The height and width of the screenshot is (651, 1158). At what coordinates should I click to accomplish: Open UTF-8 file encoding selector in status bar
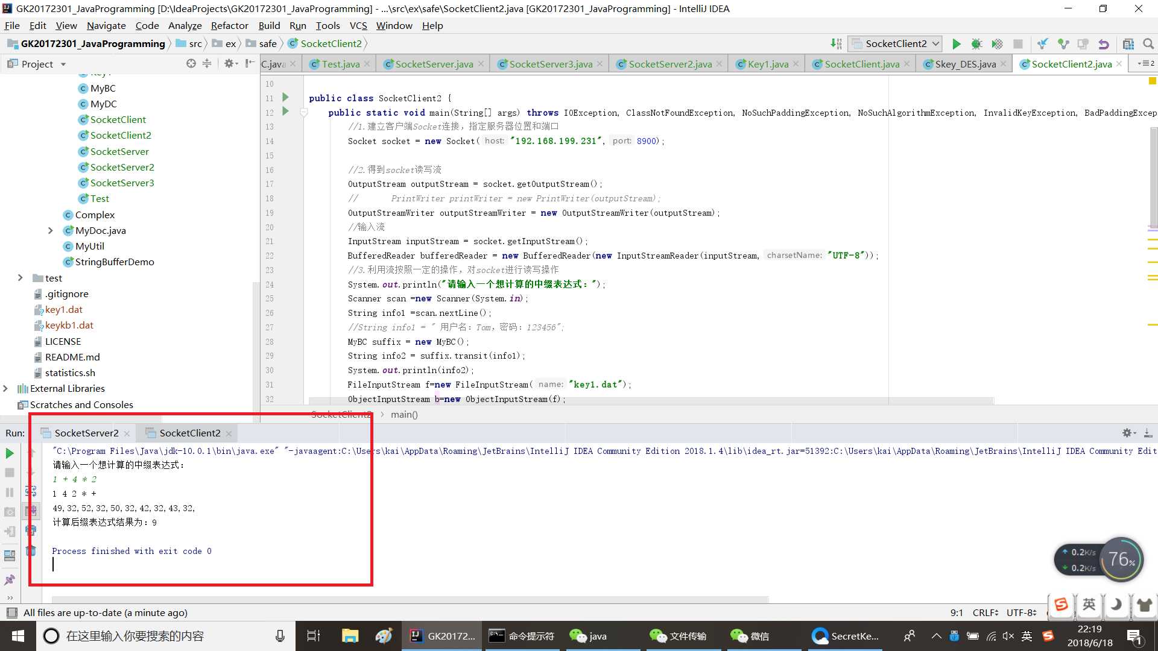1021,612
